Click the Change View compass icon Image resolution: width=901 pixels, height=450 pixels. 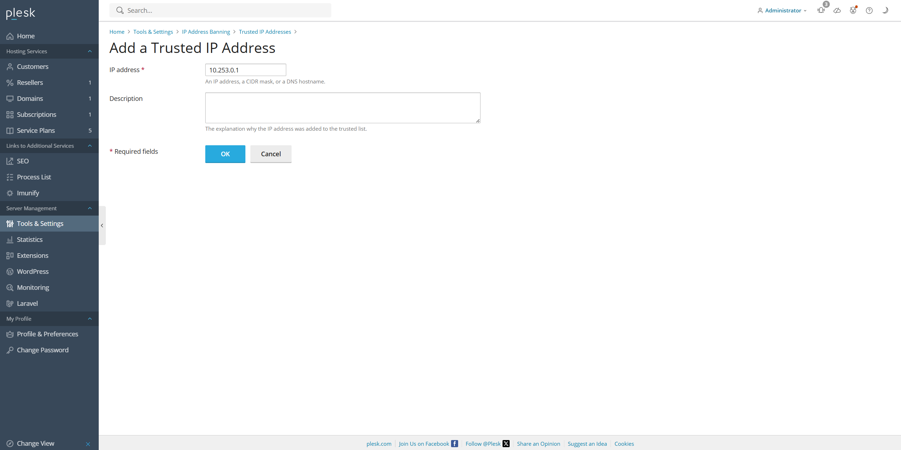pos(10,444)
